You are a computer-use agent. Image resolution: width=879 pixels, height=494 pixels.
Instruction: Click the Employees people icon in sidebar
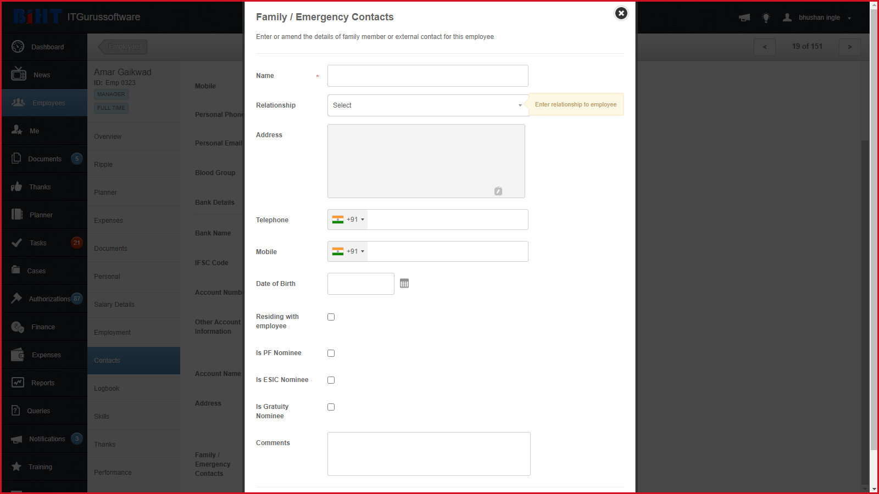click(19, 103)
